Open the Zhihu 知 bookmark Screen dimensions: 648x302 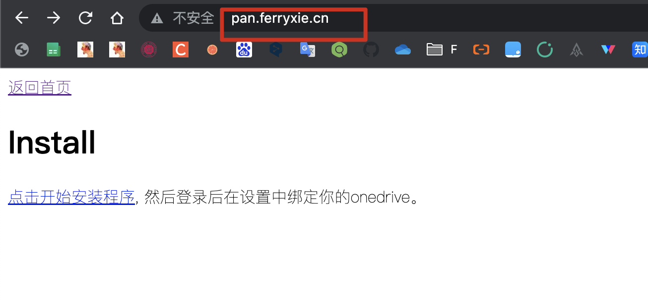coord(640,50)
